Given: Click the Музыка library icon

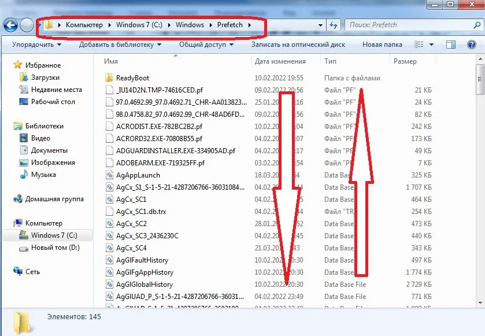Looking at the screenshot, I should (x=24, y=175).
